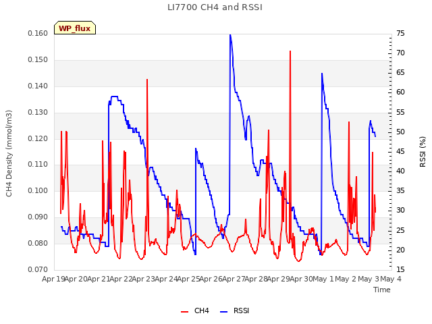Click the 55 right axis tick label
The height and width of the screenshot is (324, 432).
pos(400,112)
